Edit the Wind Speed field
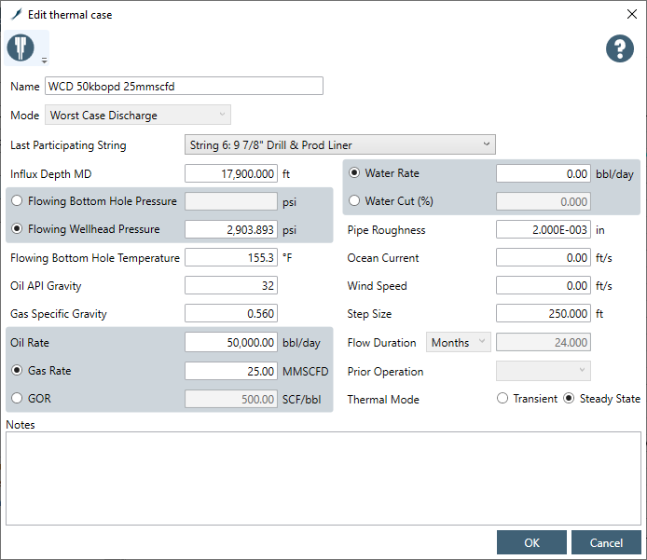The width and height of the screenshot is (647, 560). (544, 285)
